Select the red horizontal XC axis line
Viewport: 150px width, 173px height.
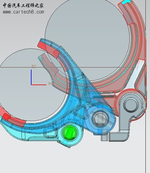click(39, 85)
